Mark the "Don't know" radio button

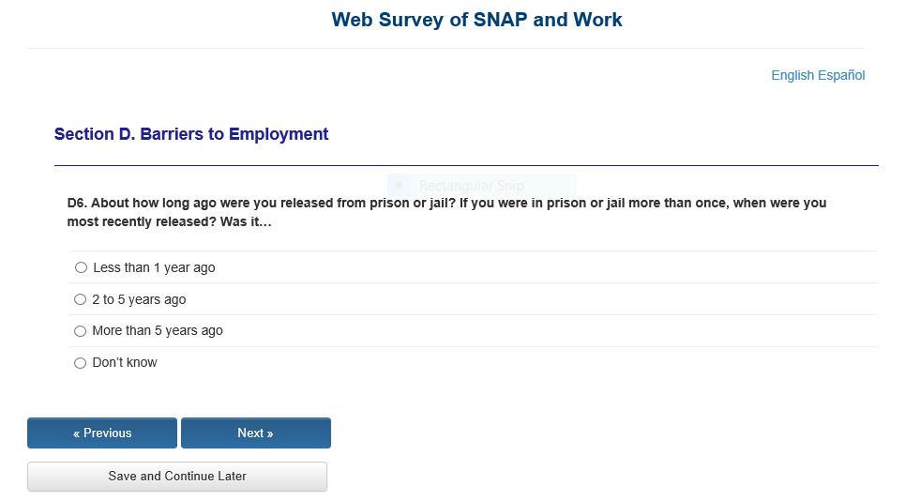point(81,363)
